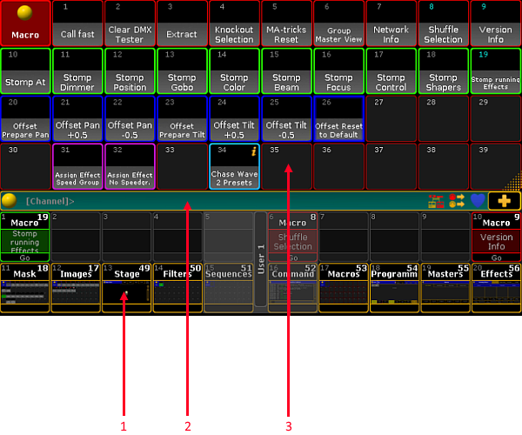This screenshot has height=435, width=522.
Task: Open the Macros view button
Action: coord(344,288)
